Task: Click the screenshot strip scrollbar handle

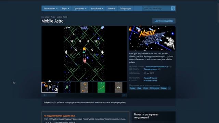Action: (51, 95)
